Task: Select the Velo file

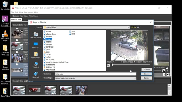Action: 72,31
